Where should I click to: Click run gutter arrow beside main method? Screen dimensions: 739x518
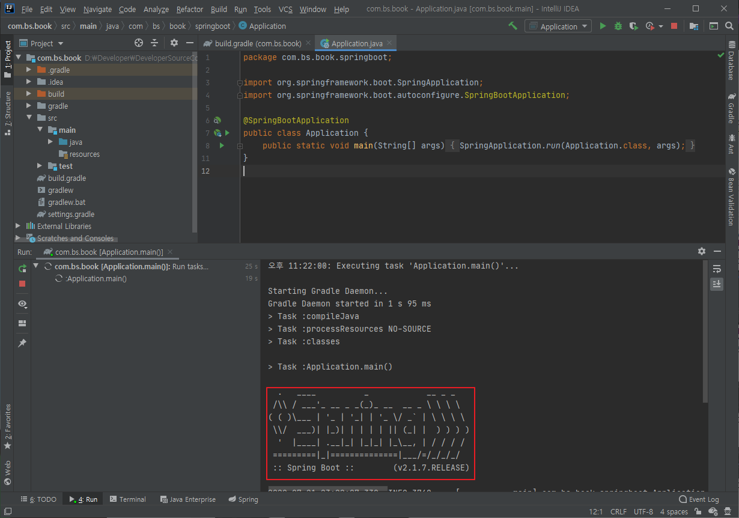click(222, 145)
